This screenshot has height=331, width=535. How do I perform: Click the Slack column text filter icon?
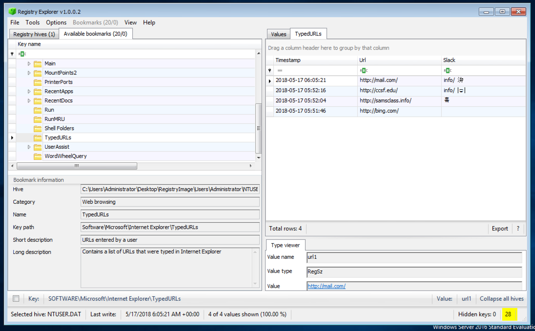(448, 71)
